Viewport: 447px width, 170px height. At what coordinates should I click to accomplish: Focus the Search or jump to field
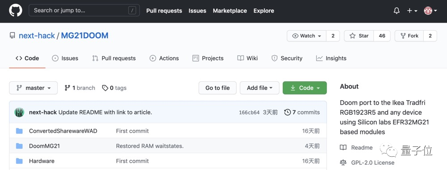(84, 11)
